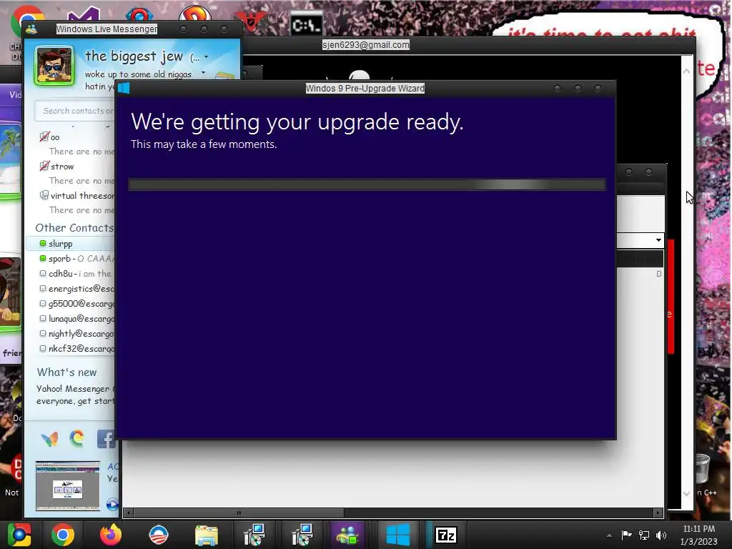
Task: Click the upgrade wizard progress bar
Action: point(367,184)
